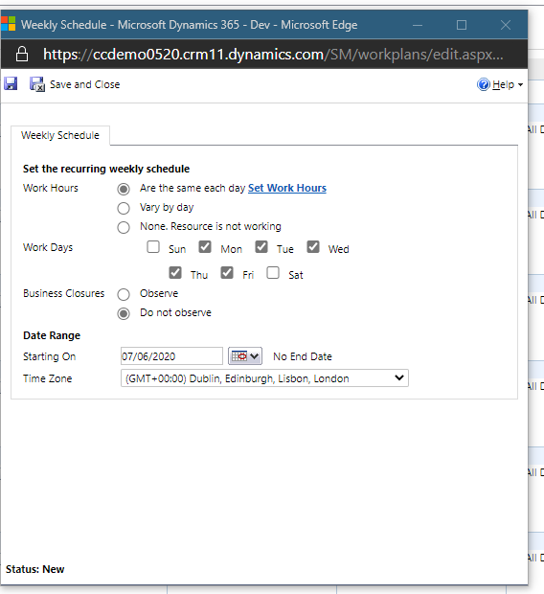Open the Set Work Hours link
The image size is (544, 594).
pyautogui.click(x=287, y=188)
